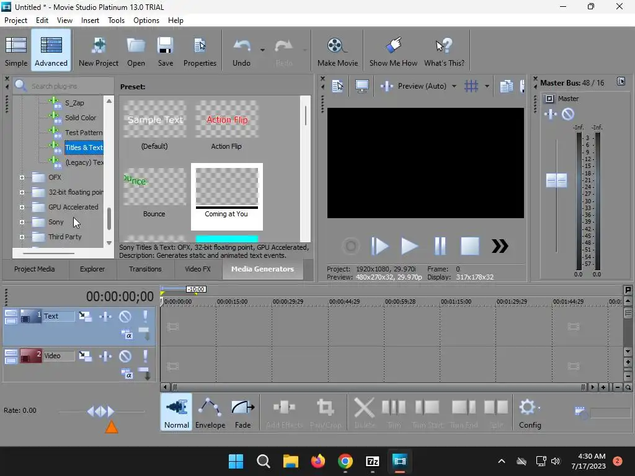Screen dimensions: 635x476
Task: Select Test Pattern generator
Action: click(84, 133)
